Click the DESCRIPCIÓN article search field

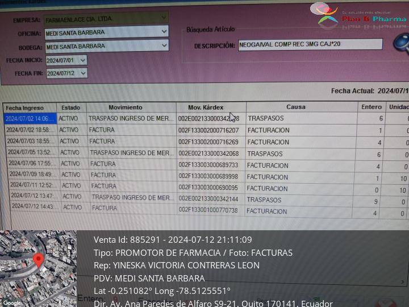coord(310,44)
